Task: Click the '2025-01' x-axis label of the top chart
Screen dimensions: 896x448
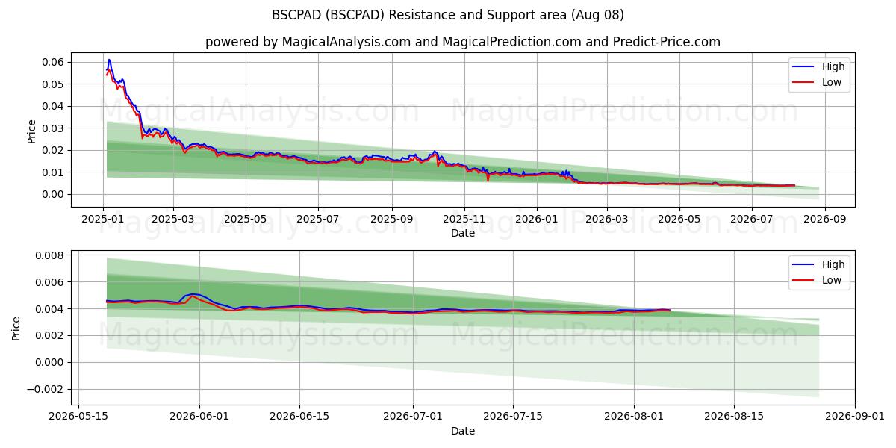Action: tap(102, 220)
